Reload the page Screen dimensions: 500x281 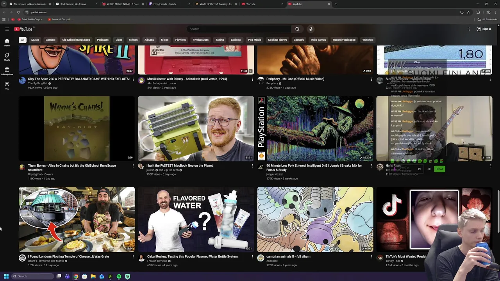pos(18,12)
